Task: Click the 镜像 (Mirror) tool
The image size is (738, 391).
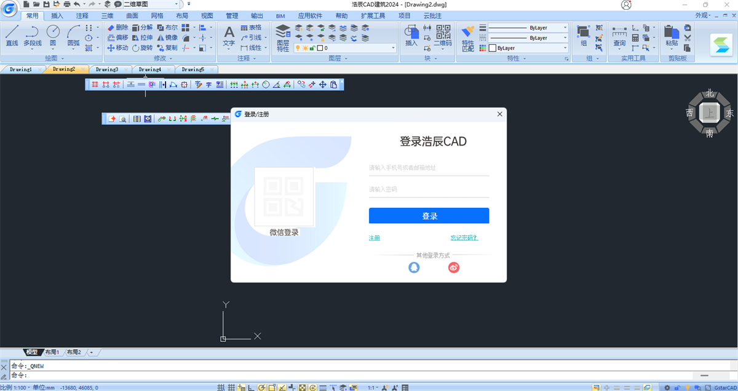Action: 167,38
